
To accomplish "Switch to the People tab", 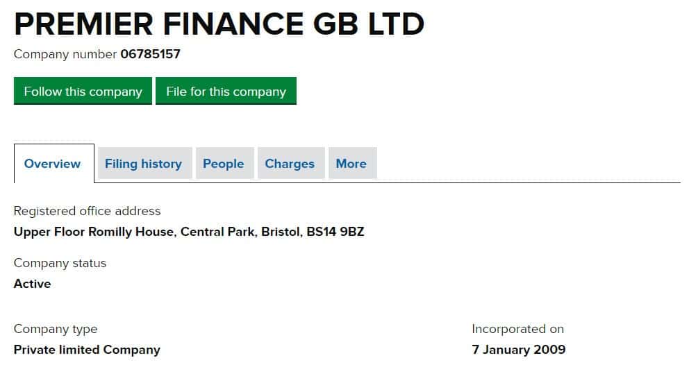I will (x=224, y=164).
